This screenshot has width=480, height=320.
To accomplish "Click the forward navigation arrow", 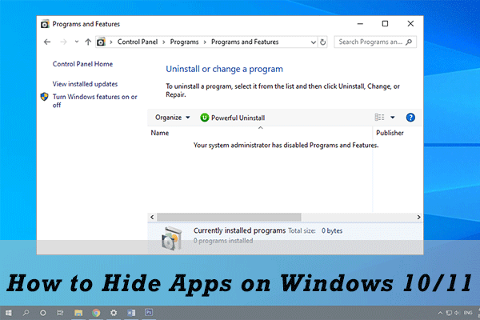I will (x=63, y=42).
